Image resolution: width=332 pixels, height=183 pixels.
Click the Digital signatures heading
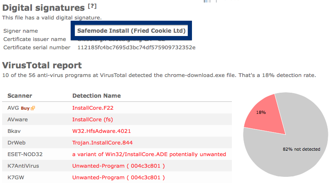click(x=43, y=8)
